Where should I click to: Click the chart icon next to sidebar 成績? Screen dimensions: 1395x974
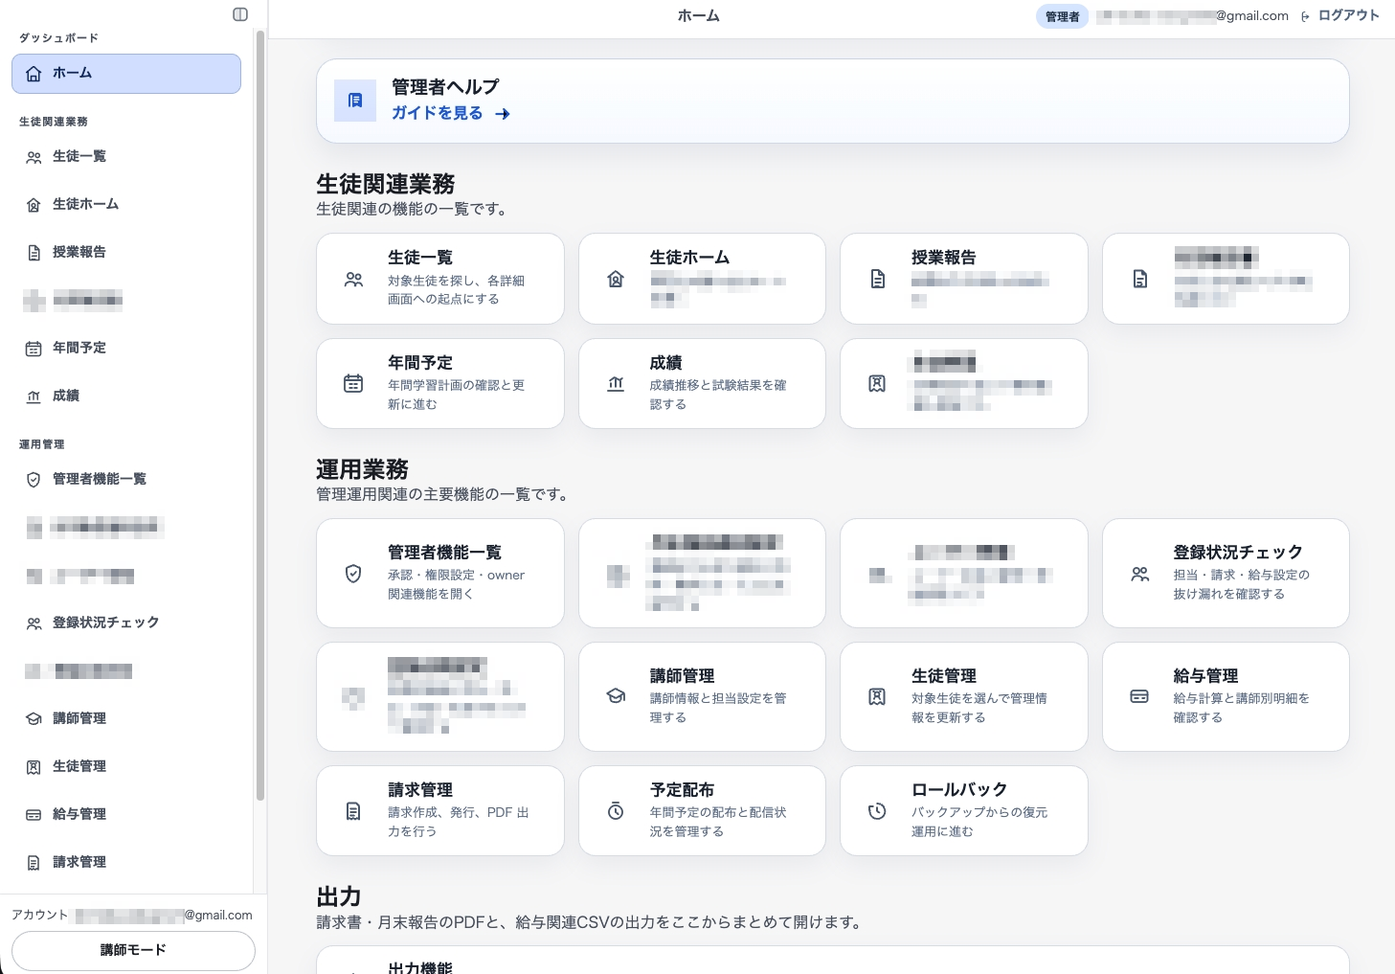[34, 396]
